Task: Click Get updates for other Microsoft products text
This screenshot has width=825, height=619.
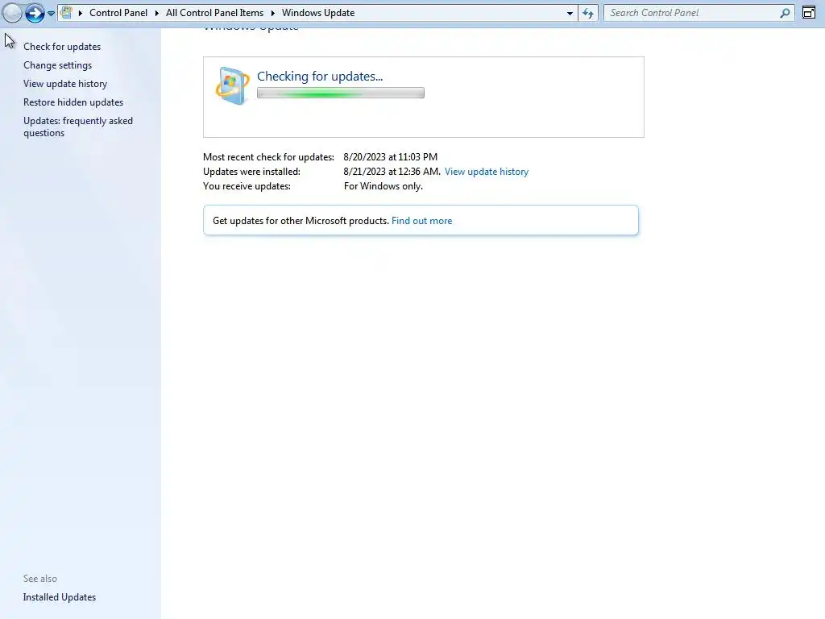Action: [301, 221]
